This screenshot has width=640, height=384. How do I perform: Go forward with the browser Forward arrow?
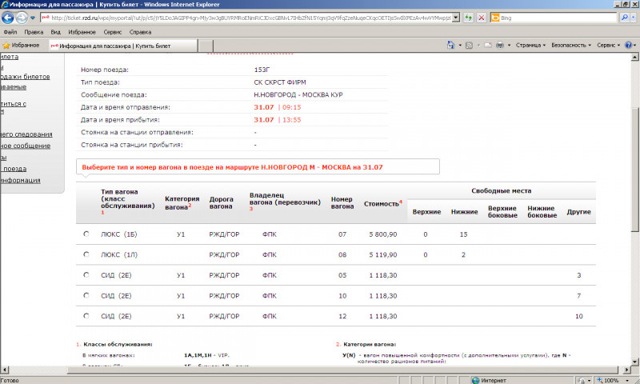[x=22, y=18]
